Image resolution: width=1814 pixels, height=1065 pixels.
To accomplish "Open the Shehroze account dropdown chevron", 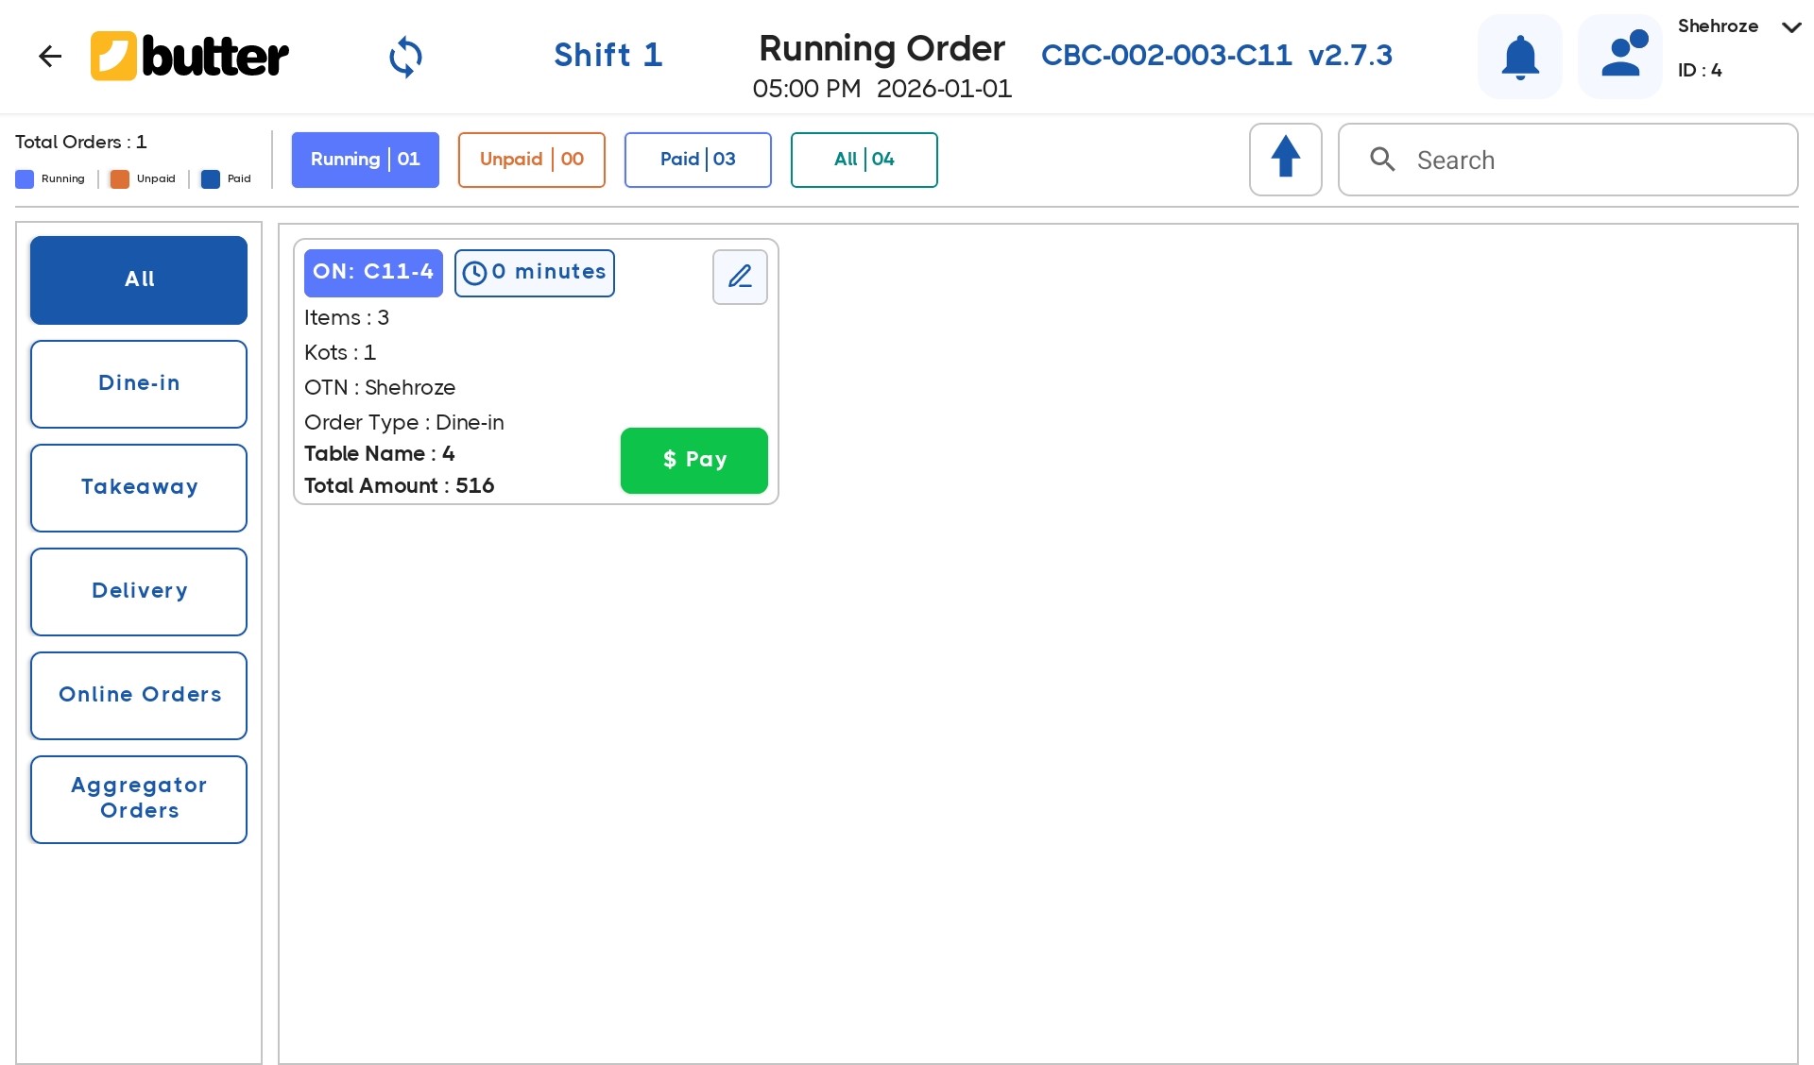I will pyautogui.click(x=1790, y=27).
